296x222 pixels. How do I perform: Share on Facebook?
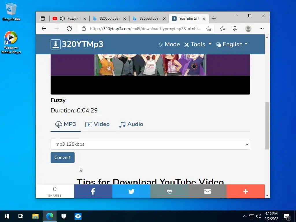tap(93, 191)
